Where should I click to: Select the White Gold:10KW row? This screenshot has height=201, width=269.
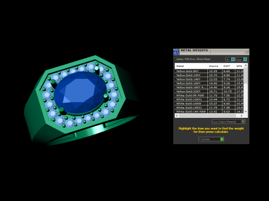point(209,103)
